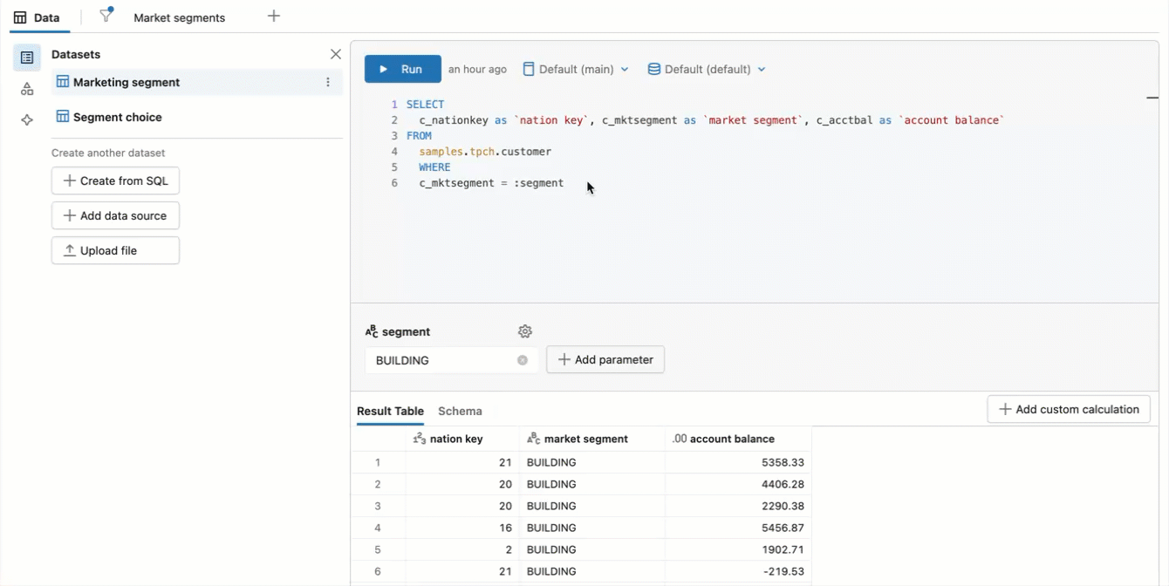This screenshot has width=1169, height=586.
Task: Click the text type icon on market segment column
Action: click(531, 439)
